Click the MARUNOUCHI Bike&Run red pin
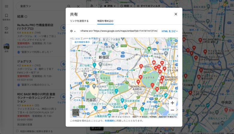 (x=162, y=78)
